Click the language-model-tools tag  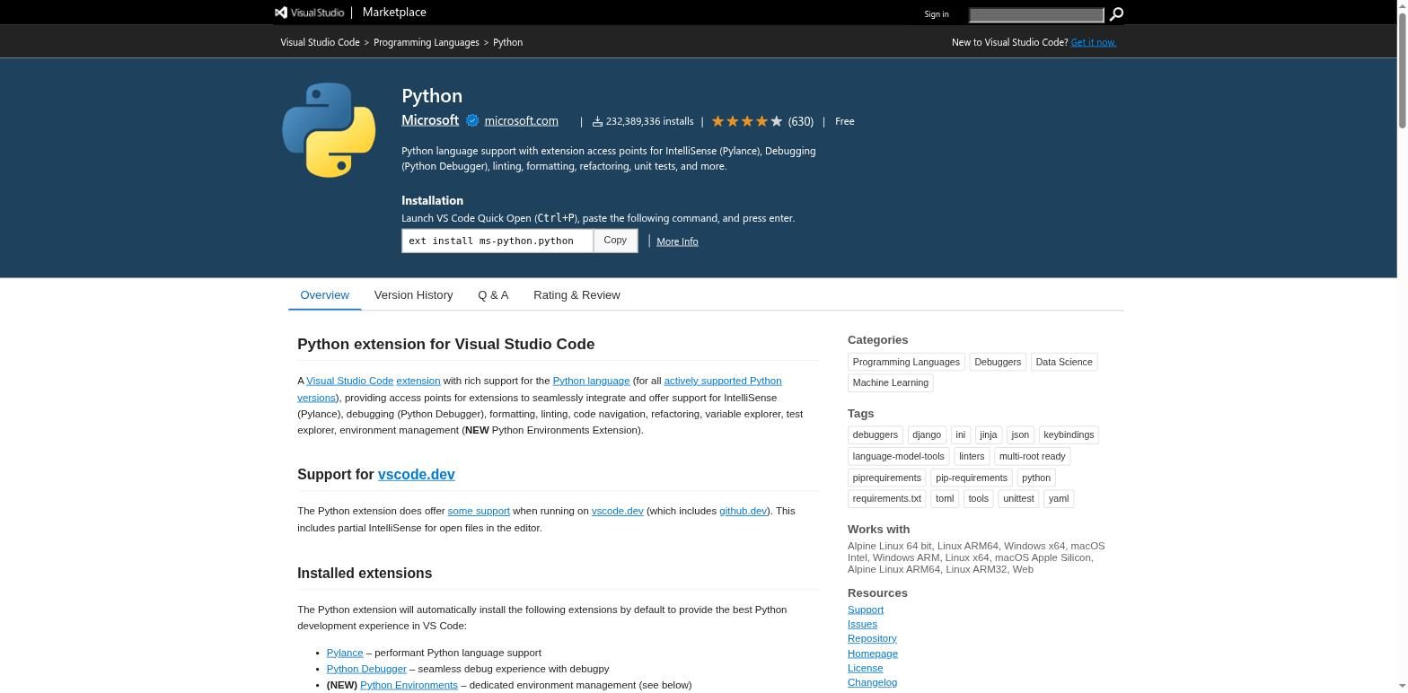[x=898, y=456]
